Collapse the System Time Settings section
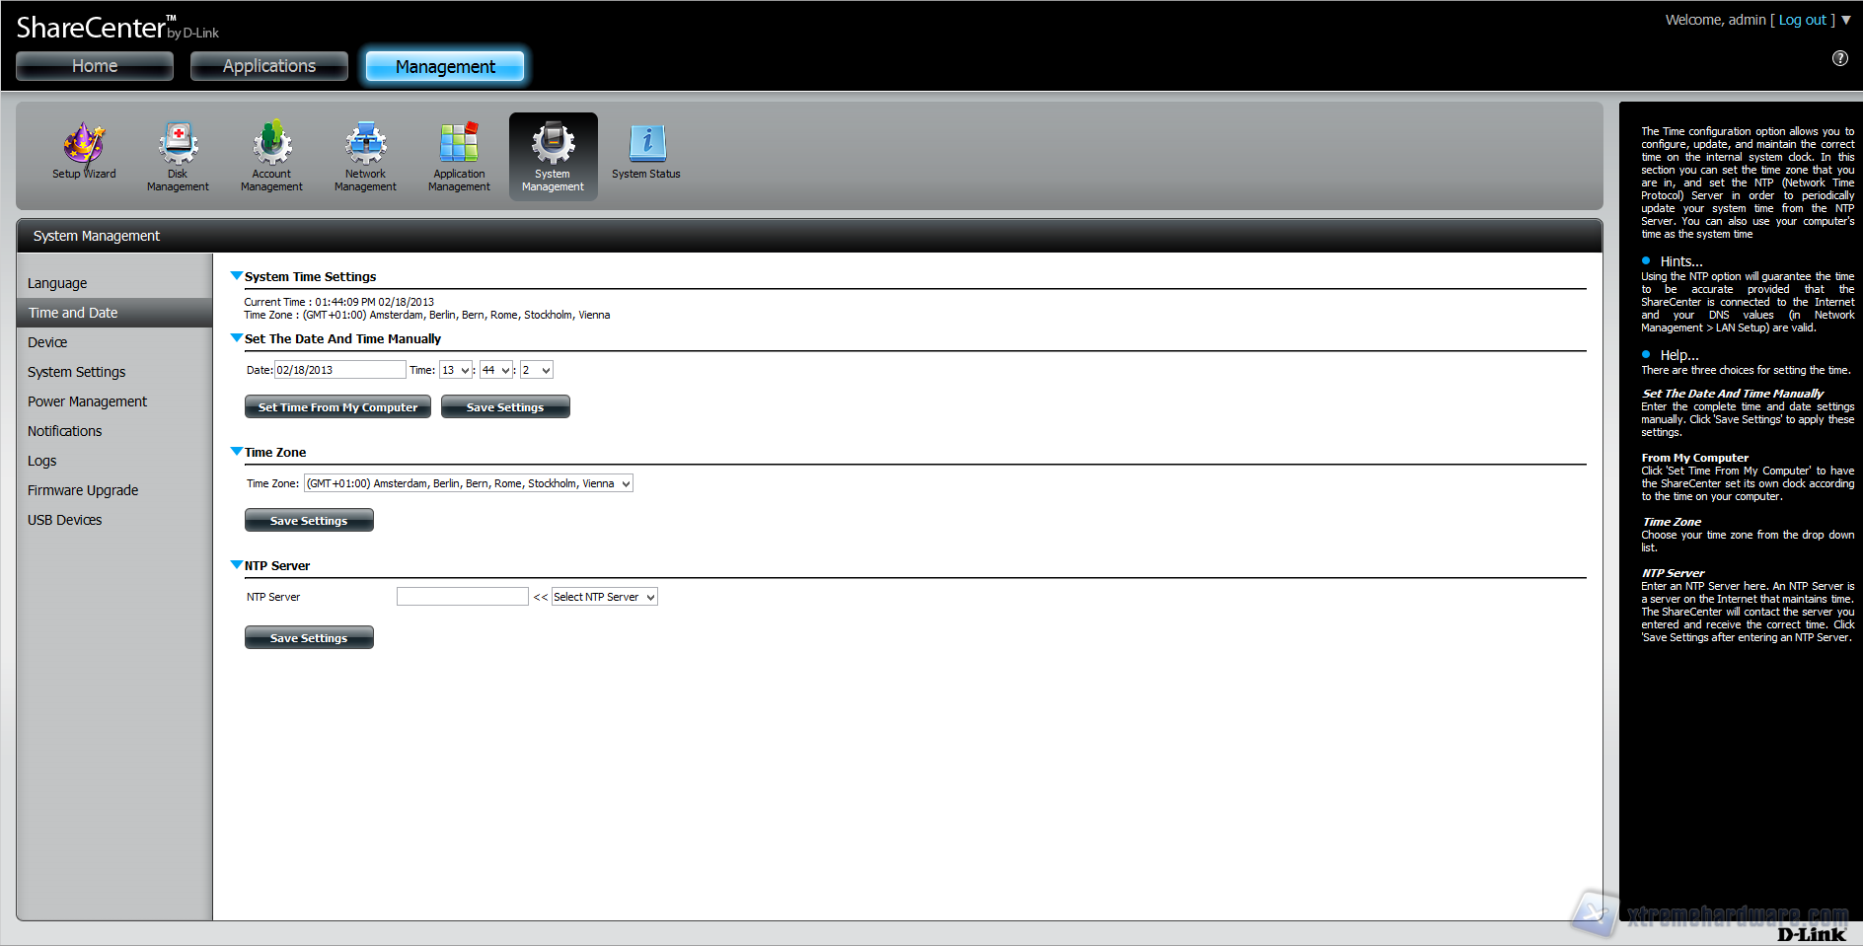This screenshot has width=1863, height=946. coord(237,276)
